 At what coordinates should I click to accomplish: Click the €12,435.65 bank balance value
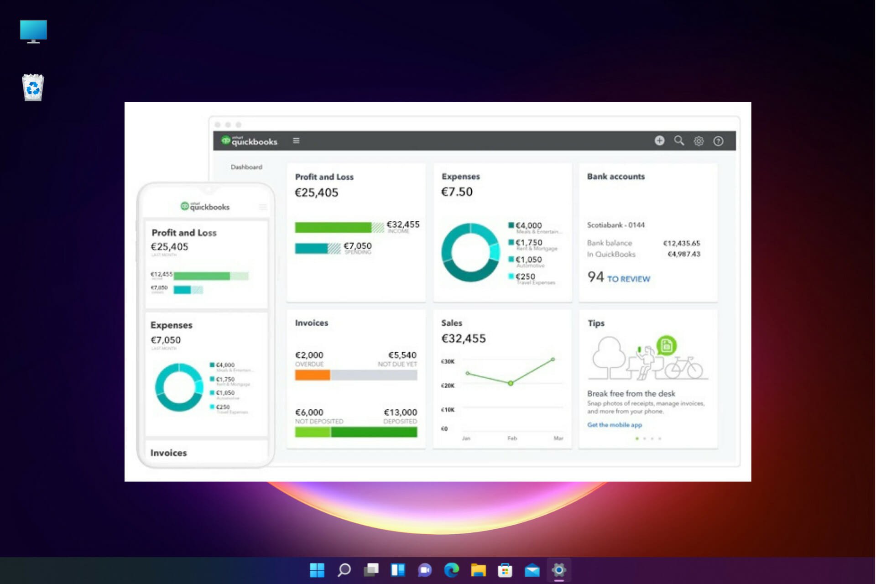pos(681,243)
